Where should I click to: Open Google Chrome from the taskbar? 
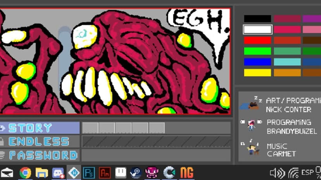pyautogui.click(x=25, y=173)
